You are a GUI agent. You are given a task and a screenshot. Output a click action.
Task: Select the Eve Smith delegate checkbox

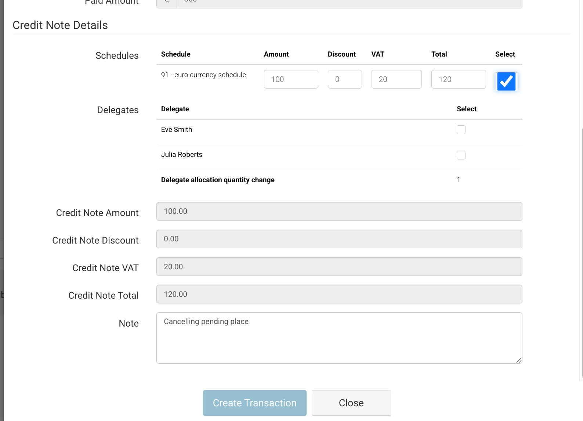coord(461,130)
